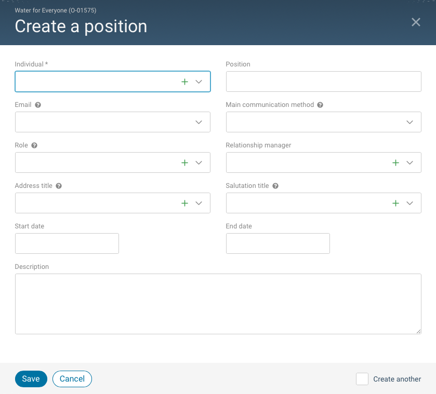This screenshot has height=394, width=436.
Task: Open the Email dropdown list
Action: [x=199, y=123]
